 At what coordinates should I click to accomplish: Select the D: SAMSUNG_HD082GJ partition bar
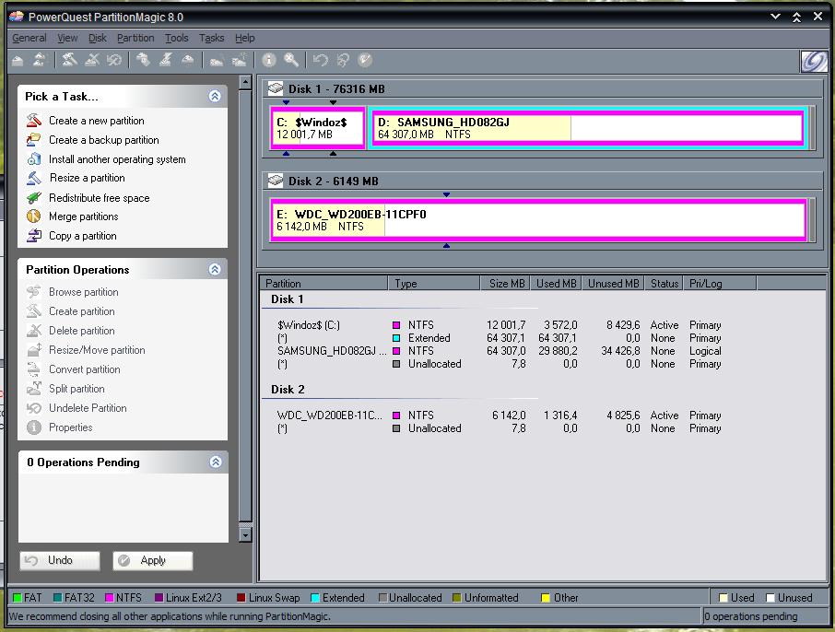pyautogui.click(x=589, y=128)
